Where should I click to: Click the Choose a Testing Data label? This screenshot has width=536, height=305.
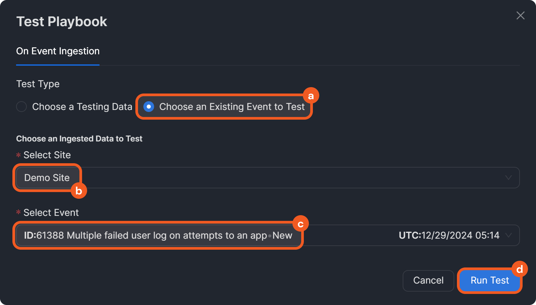82,107
